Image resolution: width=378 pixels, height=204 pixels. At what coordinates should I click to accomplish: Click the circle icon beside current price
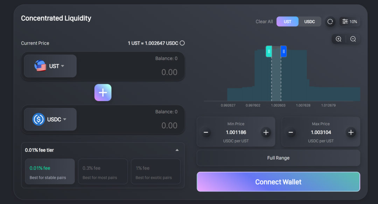[182, 43]
